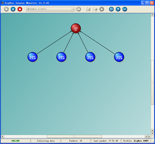Stop capture using the red stop button
The image size is (155, 144).
[20, 9]
